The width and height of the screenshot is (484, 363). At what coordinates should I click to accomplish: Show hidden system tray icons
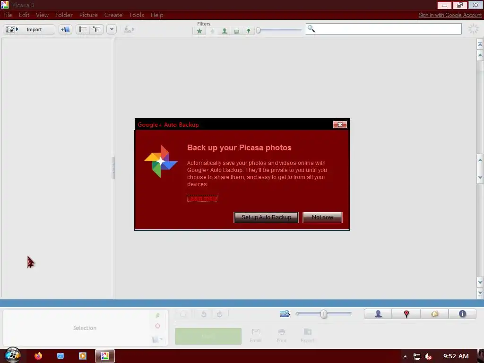pos(405,356)
